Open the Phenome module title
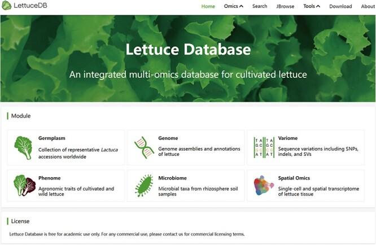Image resolution: width=376 pixels, height=245 pixels. coord(50,178)
